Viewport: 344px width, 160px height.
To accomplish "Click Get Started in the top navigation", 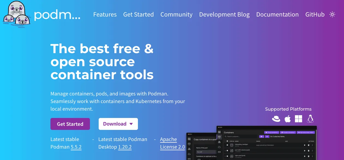I will (138, 14).
